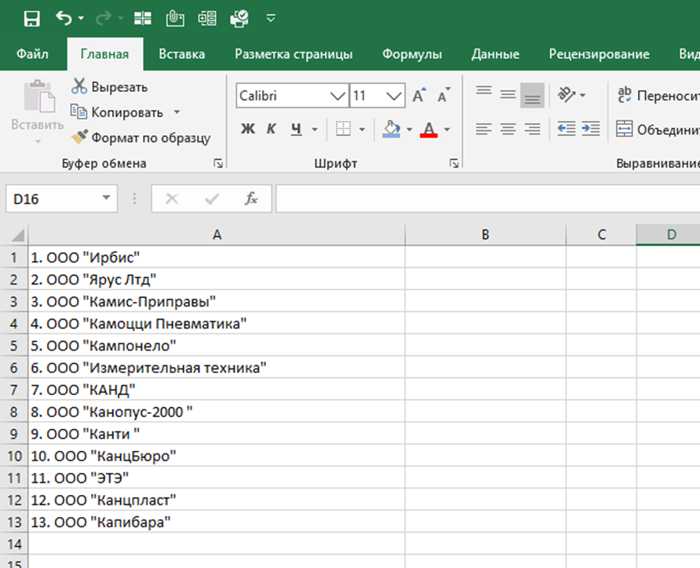Click the grayed Redo arrow icon
This screenshot has height=568, width=700.
pyautogui.click(x=103, y=18)
